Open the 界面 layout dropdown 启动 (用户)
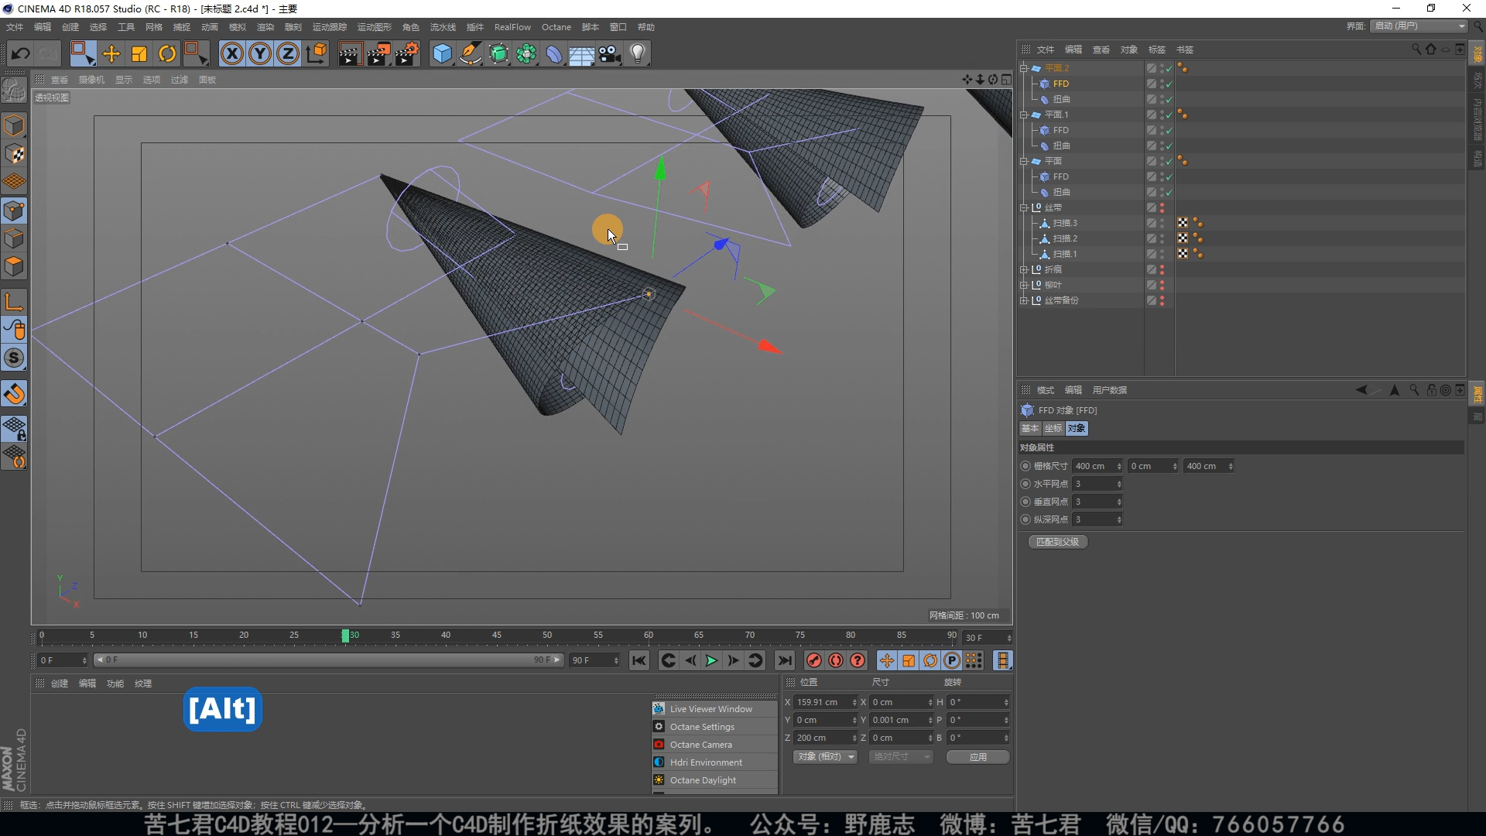 coord(1419,26)
